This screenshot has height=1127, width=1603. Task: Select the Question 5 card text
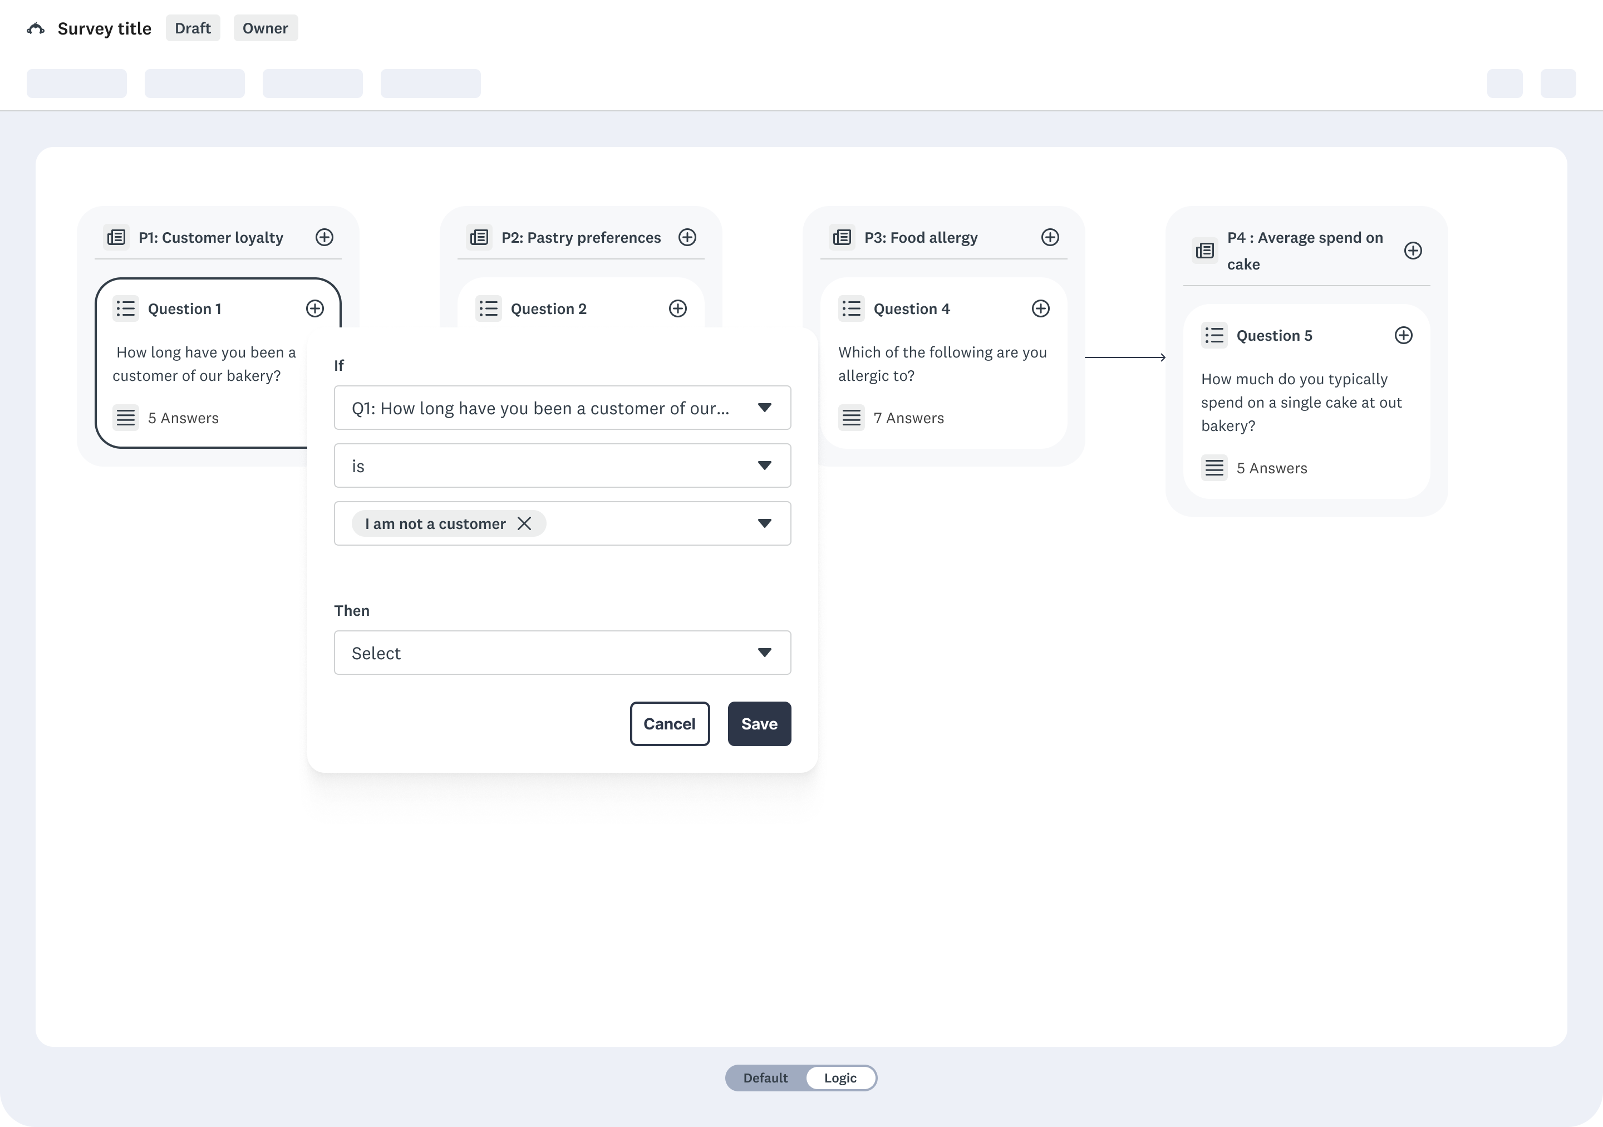[x=1301, y=402]
